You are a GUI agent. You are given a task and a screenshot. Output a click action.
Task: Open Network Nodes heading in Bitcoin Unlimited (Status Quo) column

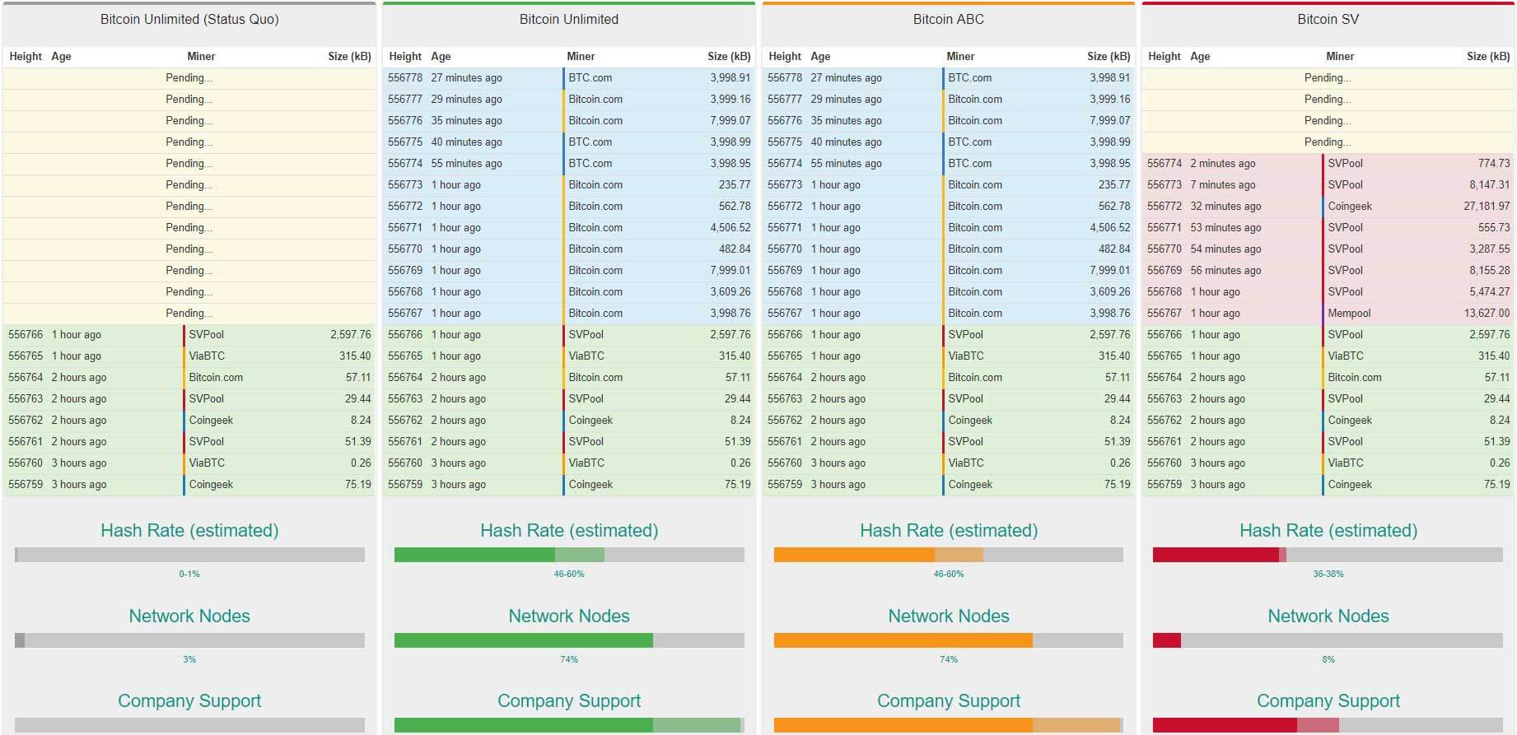point(189,616)
